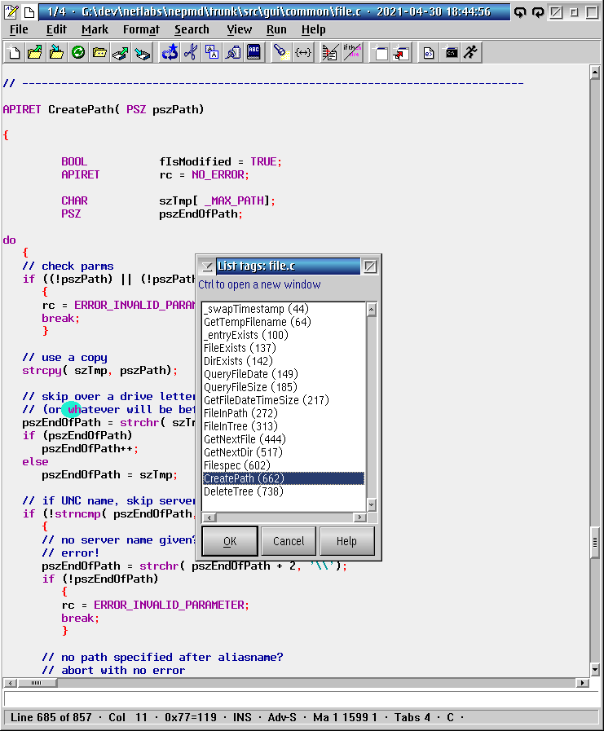Open the Search menu
This screenshot has height=731, width=604.
[x=192, y=30]
